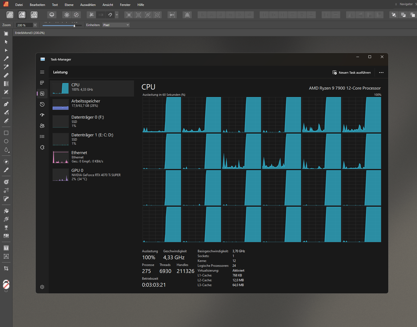Select GPU 0 NVIDIA entry

pos(92,175)
